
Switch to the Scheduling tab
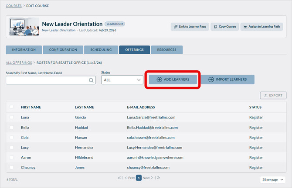pos(101,50)
